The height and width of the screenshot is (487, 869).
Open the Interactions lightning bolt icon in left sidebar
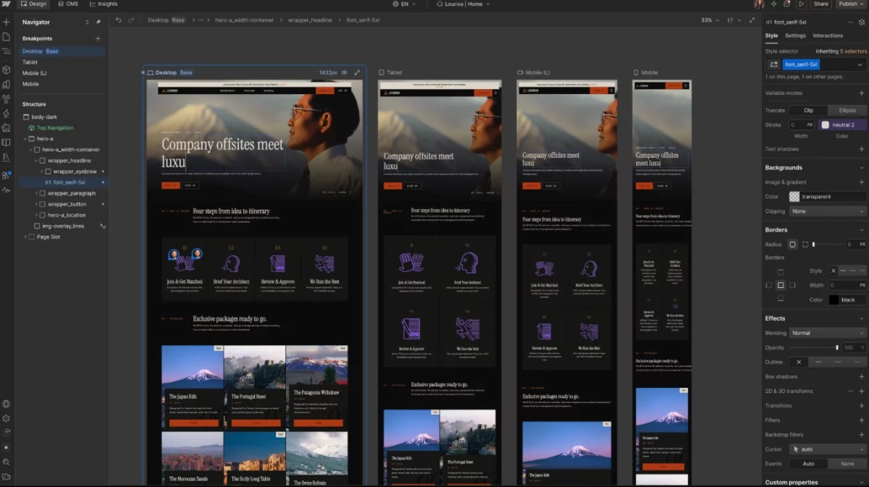click(7, 114)
